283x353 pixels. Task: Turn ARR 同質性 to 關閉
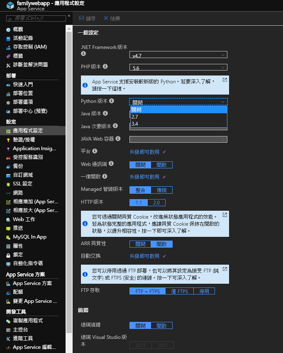(140, 244)
